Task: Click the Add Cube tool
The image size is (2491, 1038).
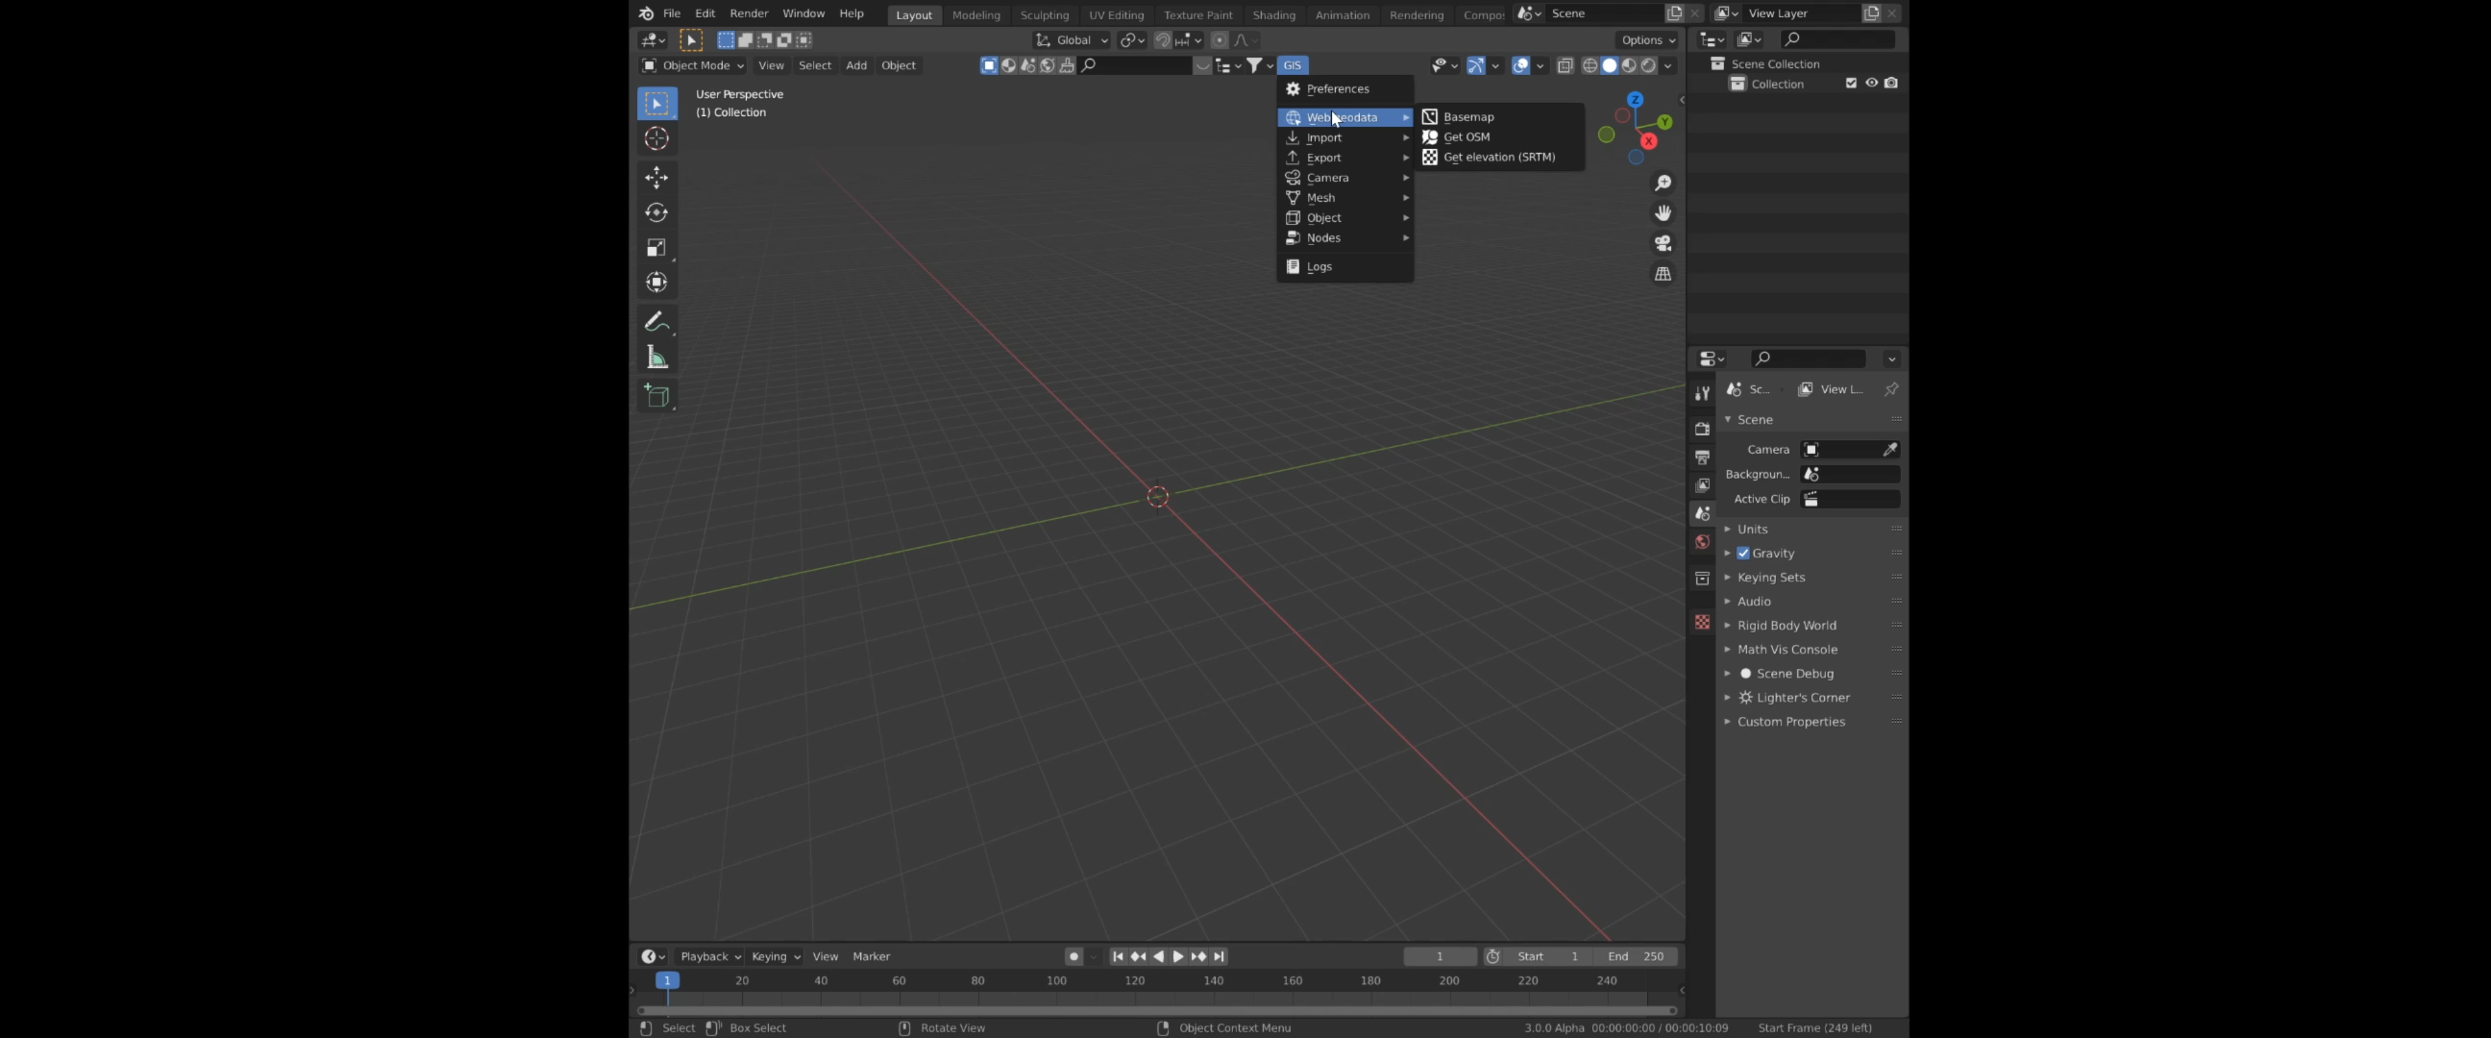Action: point(656,396)
